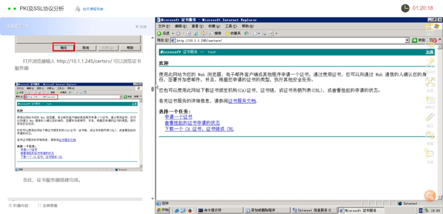The image size is (443, 214).
Task: Click the network tray icon near clock
Action: pos(426,210)
